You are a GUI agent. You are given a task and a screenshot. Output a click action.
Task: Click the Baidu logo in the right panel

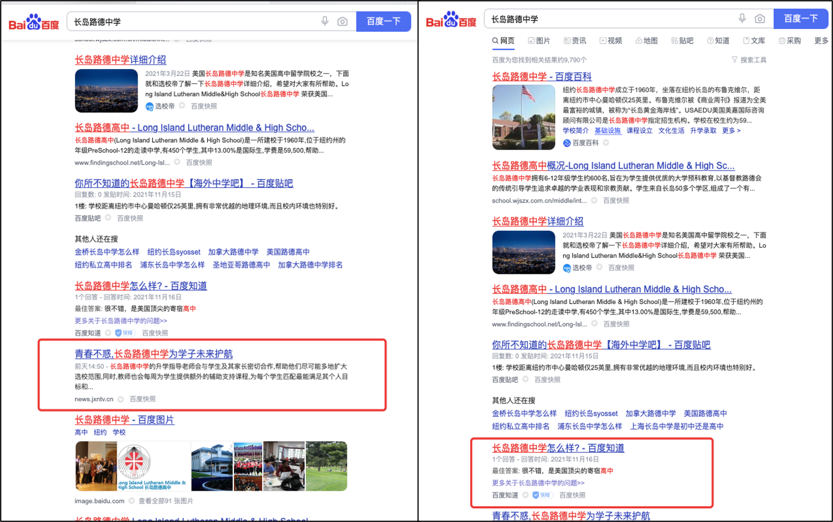pos(451,20)
